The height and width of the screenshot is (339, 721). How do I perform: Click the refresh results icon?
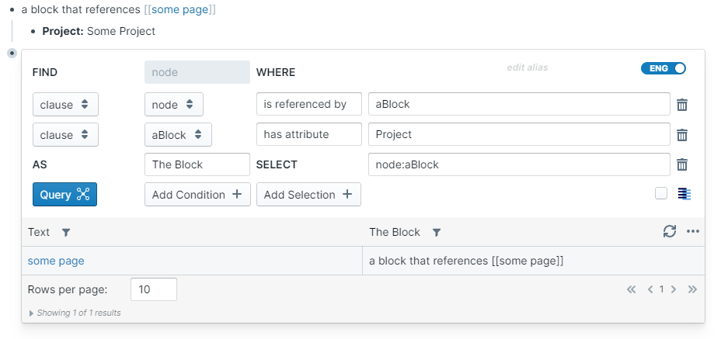pyautogui.click(x=670, y=231)
